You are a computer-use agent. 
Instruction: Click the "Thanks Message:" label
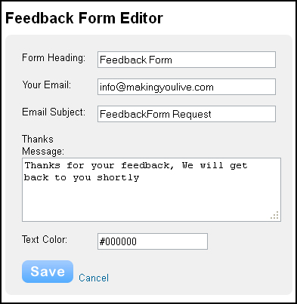(x=43, y=146)
